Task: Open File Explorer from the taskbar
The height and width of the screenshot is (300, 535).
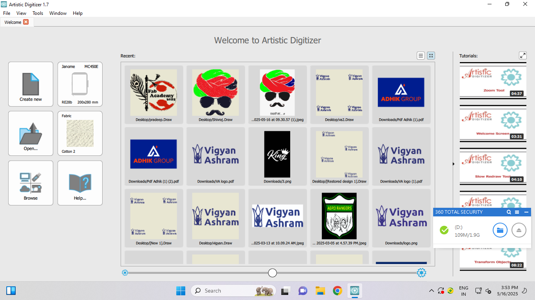Action: coord(320,291)
